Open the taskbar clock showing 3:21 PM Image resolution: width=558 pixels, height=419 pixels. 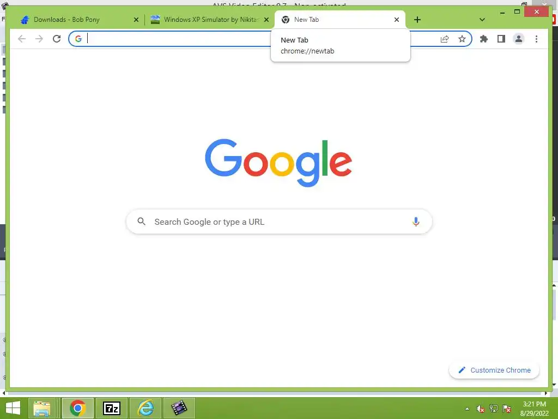(x=534, y=409)
